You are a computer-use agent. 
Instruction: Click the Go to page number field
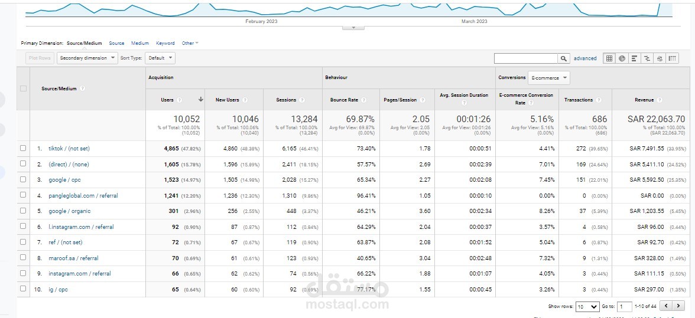[x=625, y=306]
